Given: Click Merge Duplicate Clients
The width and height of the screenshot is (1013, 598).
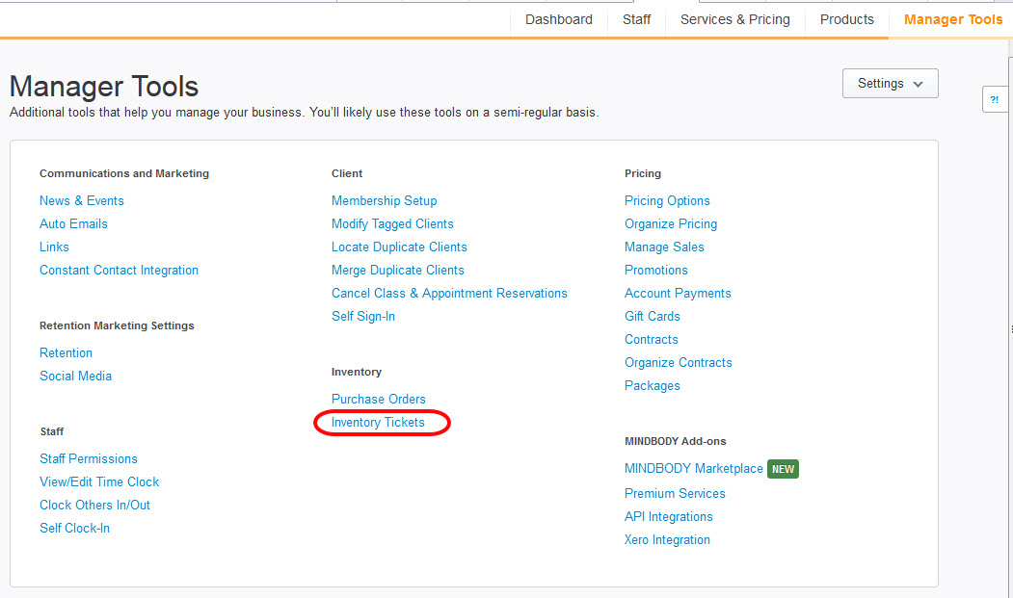Looking at the screenshot, I should point(397,271).
